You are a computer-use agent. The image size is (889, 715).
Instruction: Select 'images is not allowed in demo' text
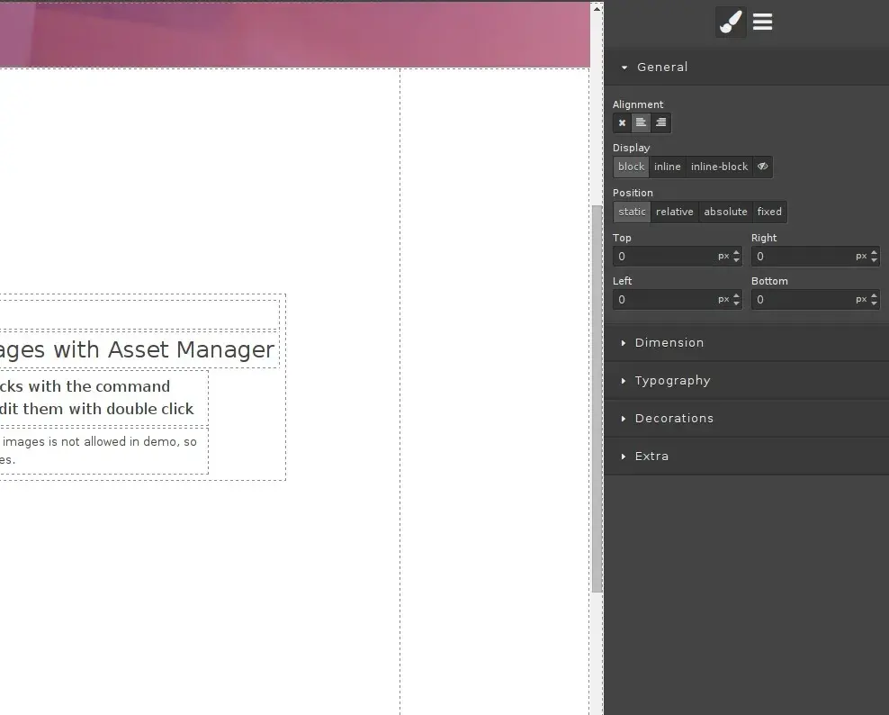103,450
